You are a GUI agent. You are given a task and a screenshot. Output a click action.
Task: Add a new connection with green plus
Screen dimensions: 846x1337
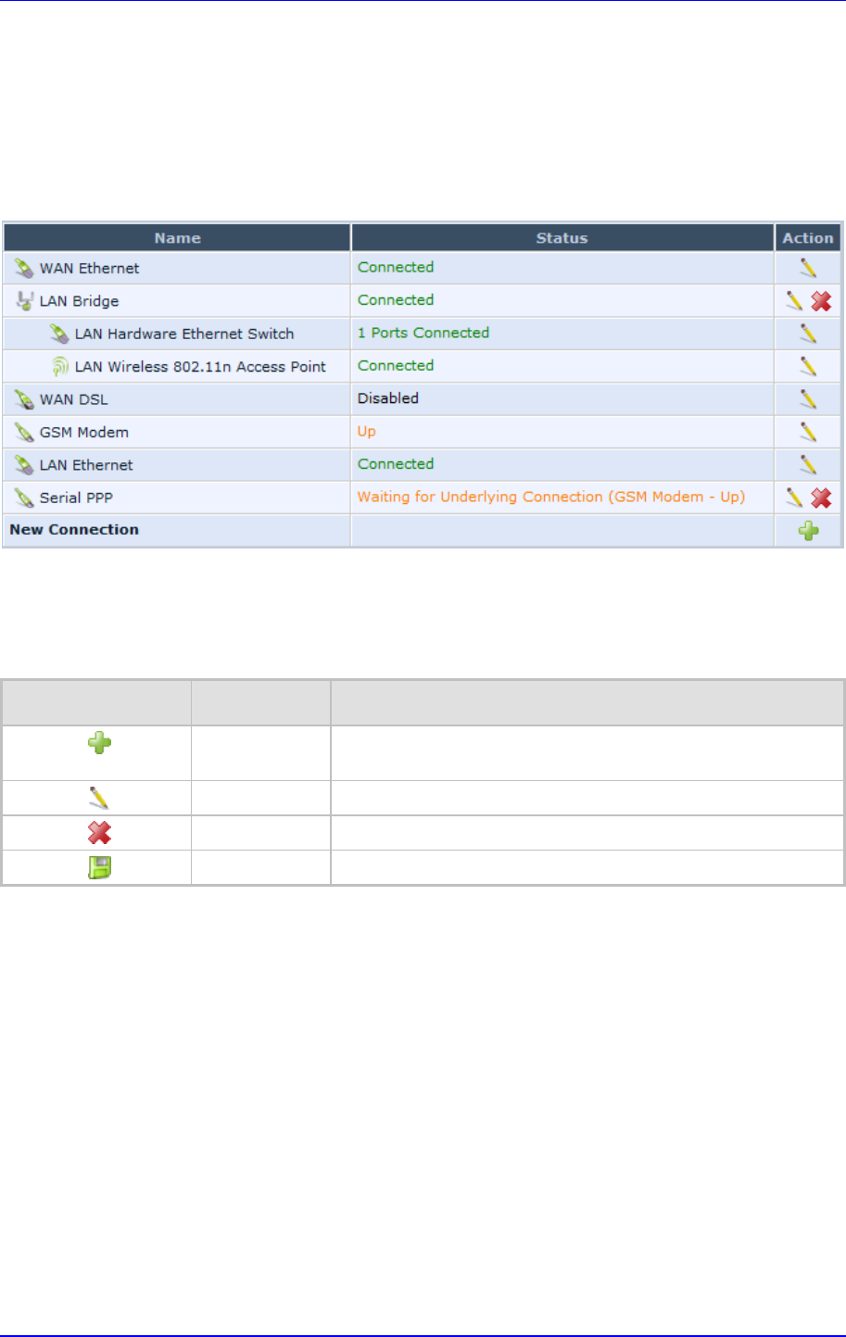click(809, 531)
